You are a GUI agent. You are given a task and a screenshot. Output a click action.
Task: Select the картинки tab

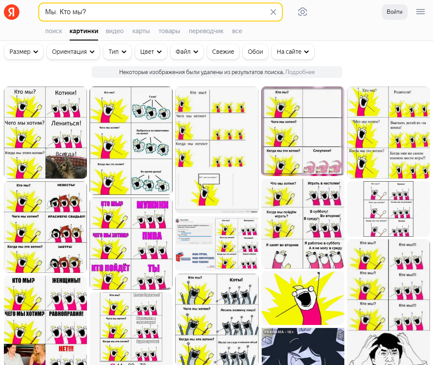(x=84, y=31)
